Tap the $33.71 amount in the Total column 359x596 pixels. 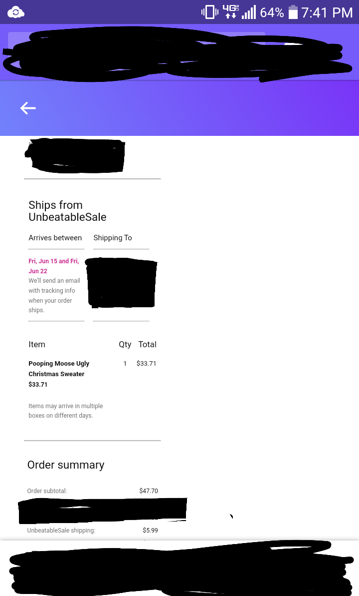[147, 363]
